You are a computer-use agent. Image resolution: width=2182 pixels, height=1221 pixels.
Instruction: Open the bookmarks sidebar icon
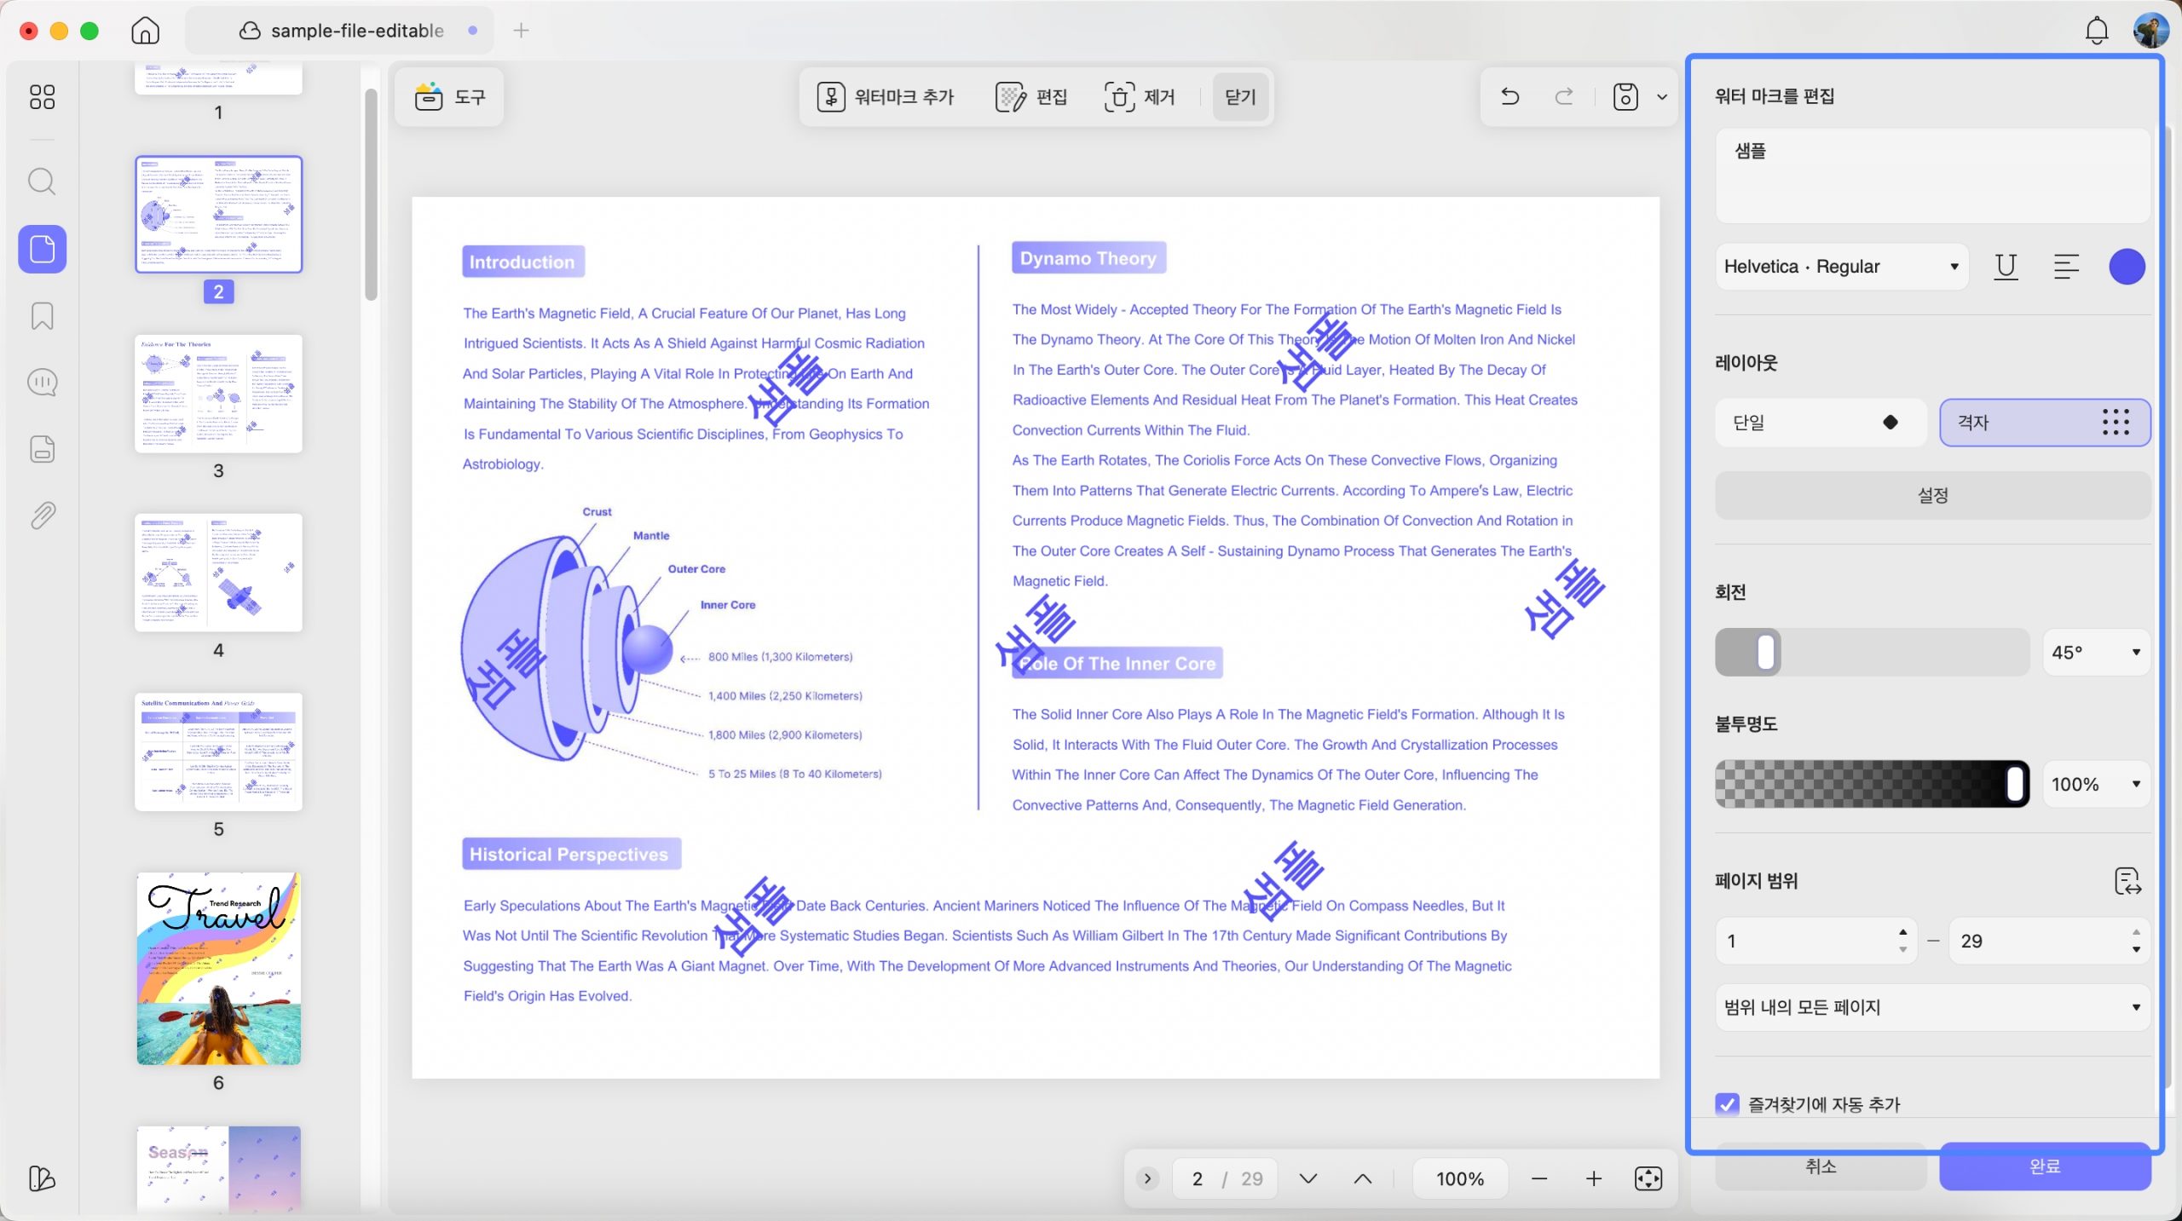coord(42,316)
